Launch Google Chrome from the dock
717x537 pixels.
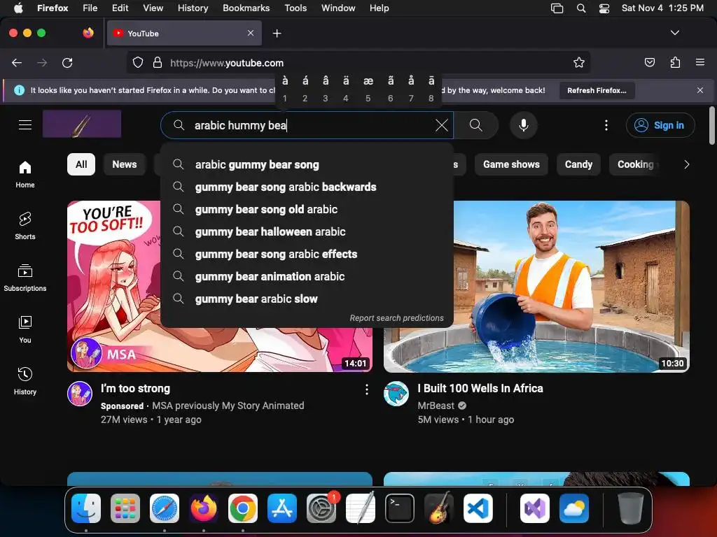243,508
